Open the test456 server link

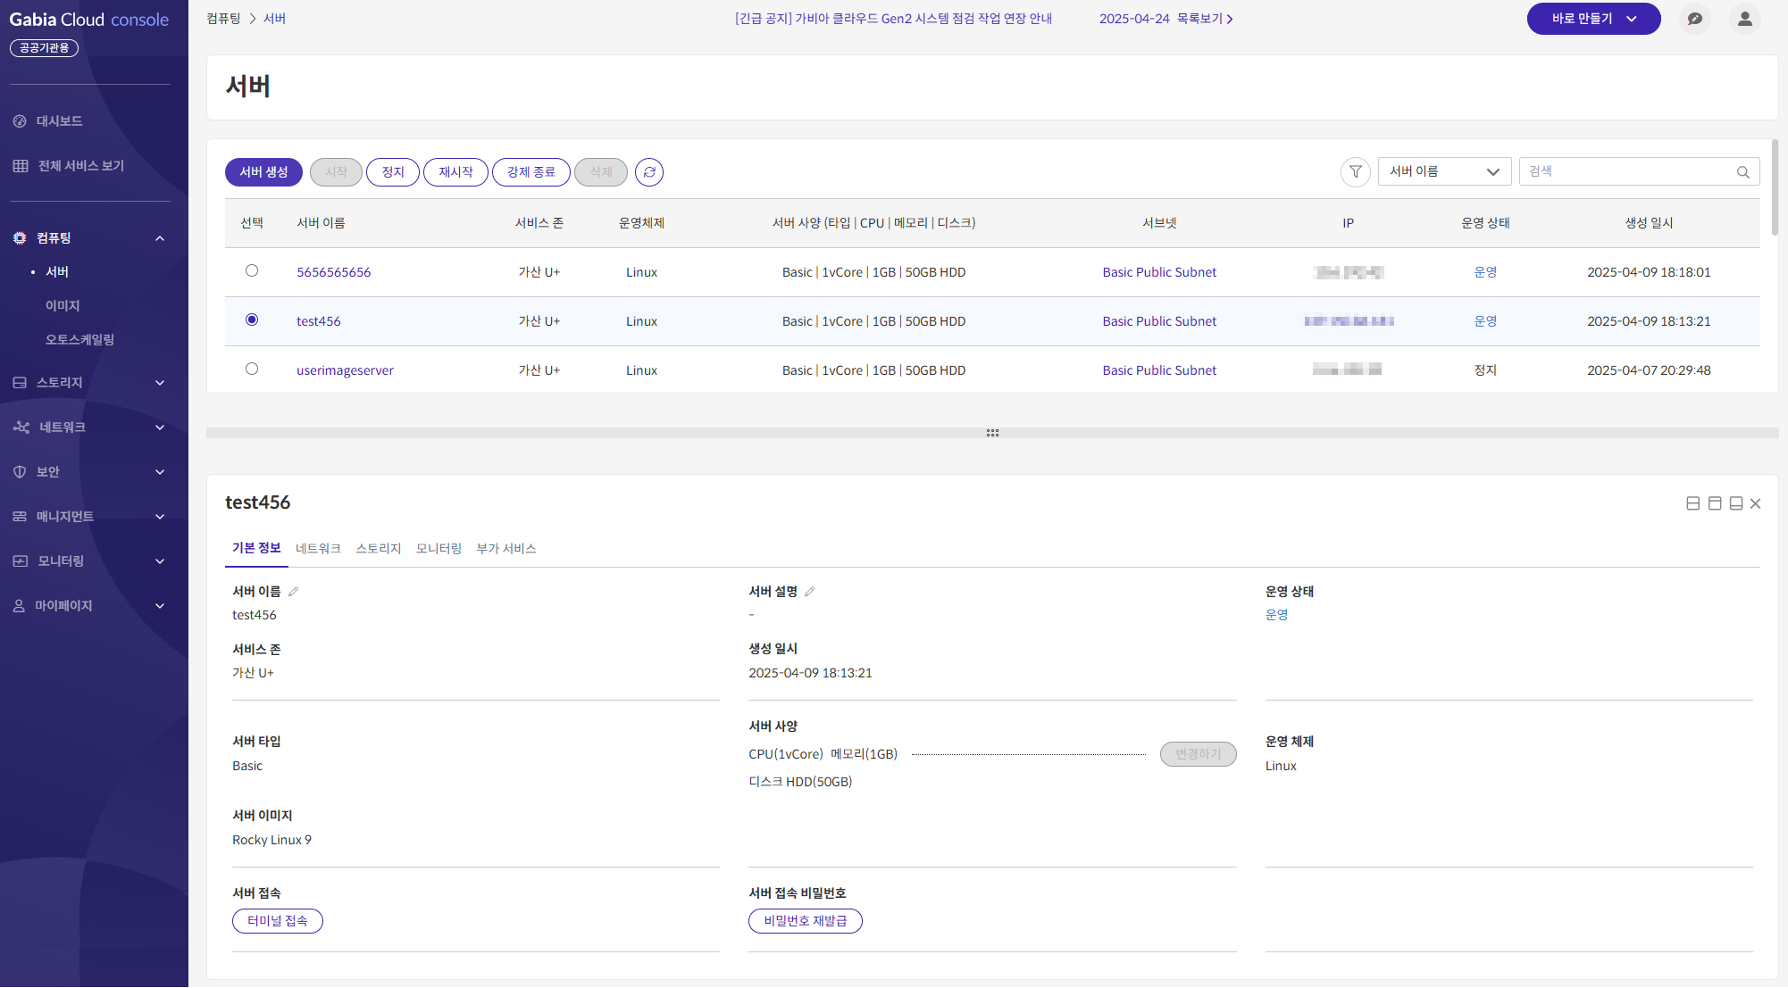tap(319, 321)
